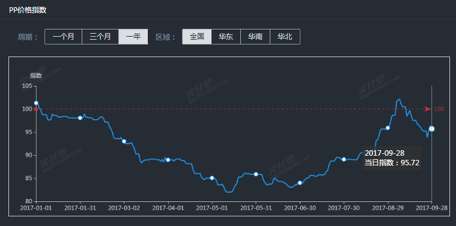
Task: Select the 一年 period button
Action: pos(133,37)
